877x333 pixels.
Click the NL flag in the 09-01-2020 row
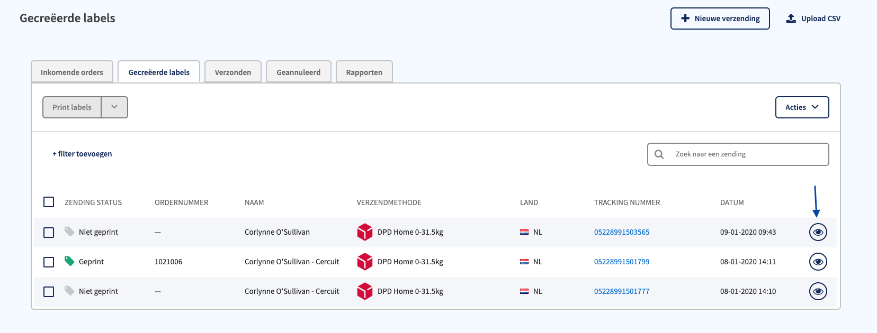tap(524, 232)
